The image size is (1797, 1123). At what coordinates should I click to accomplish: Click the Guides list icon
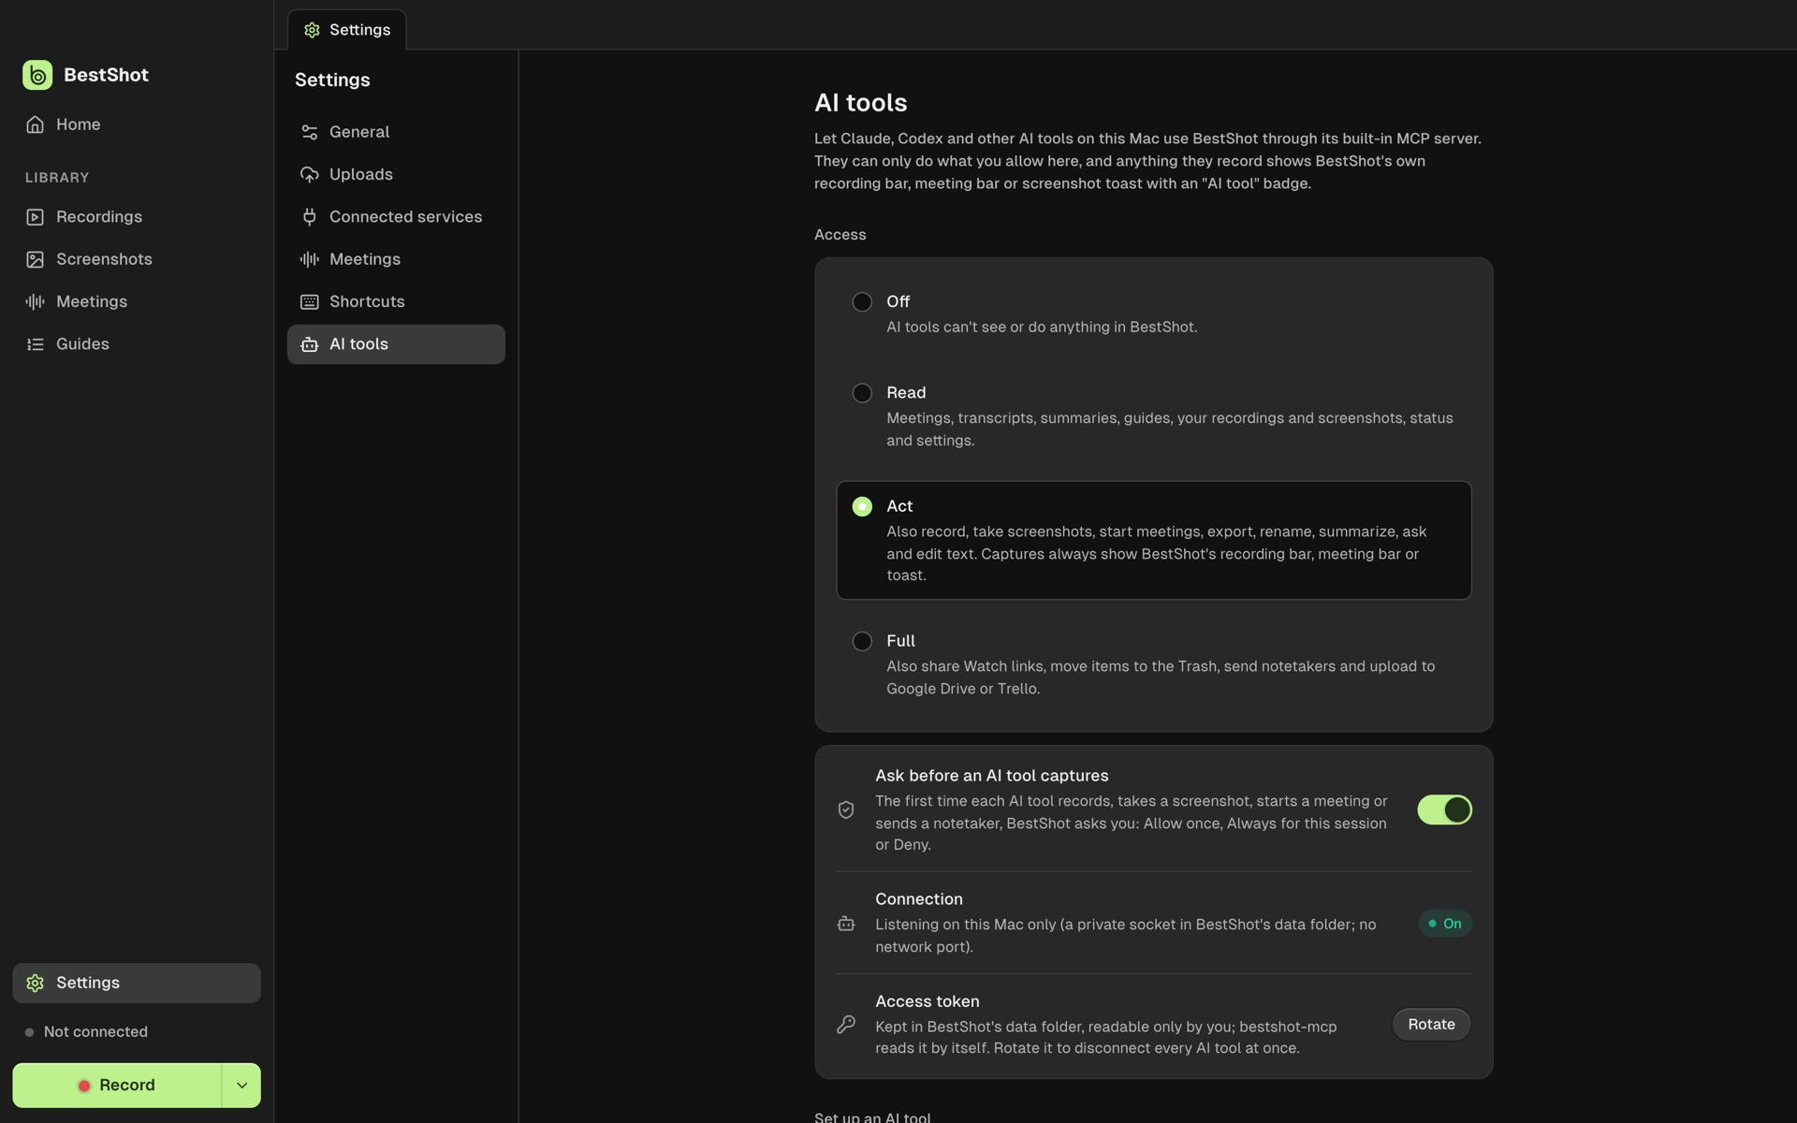click(35, 344)
